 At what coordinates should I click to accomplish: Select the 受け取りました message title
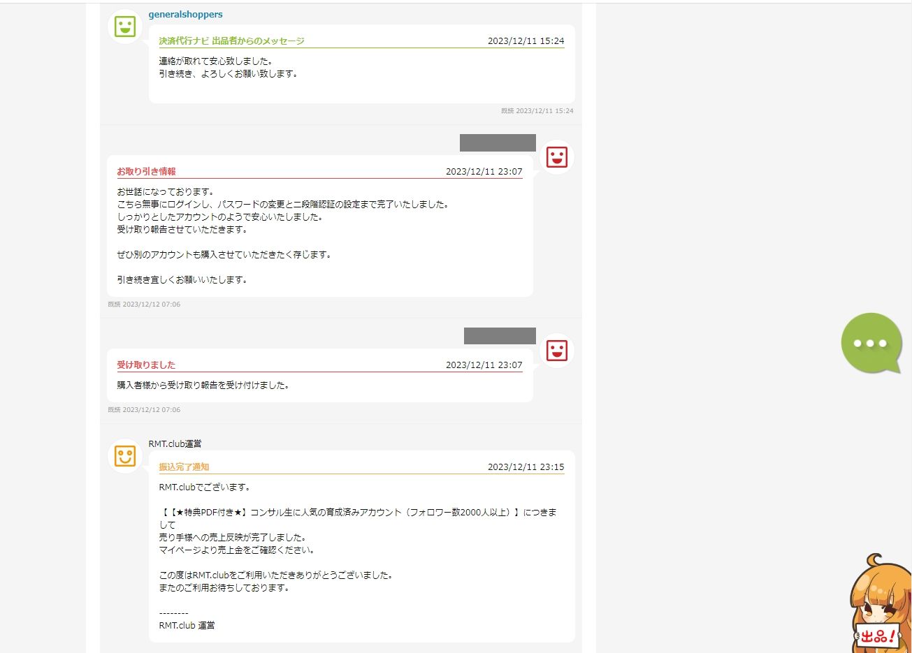point(146,365)
